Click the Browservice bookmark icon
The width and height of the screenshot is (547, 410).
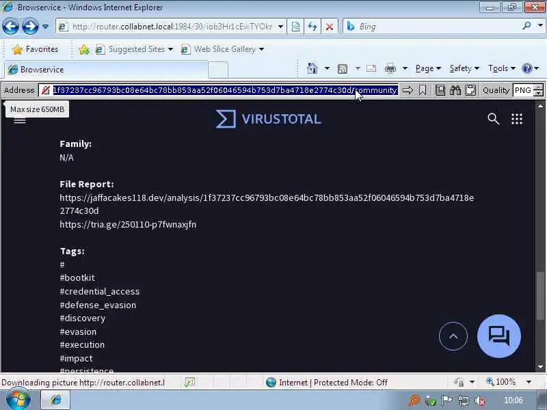[x=423, y=90]
